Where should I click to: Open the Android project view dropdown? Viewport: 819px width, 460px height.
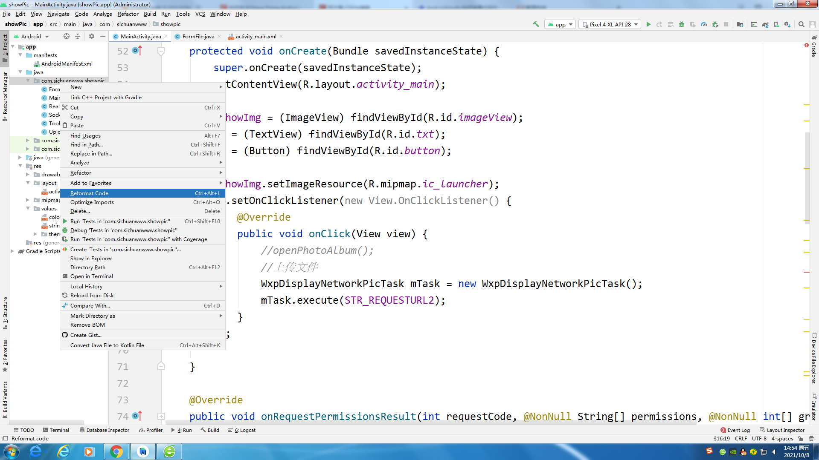[x=32, y=36]
